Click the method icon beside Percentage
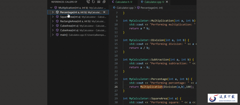This screenshot has width=240, height=105. pyautogui.click(x=57, y=12)
